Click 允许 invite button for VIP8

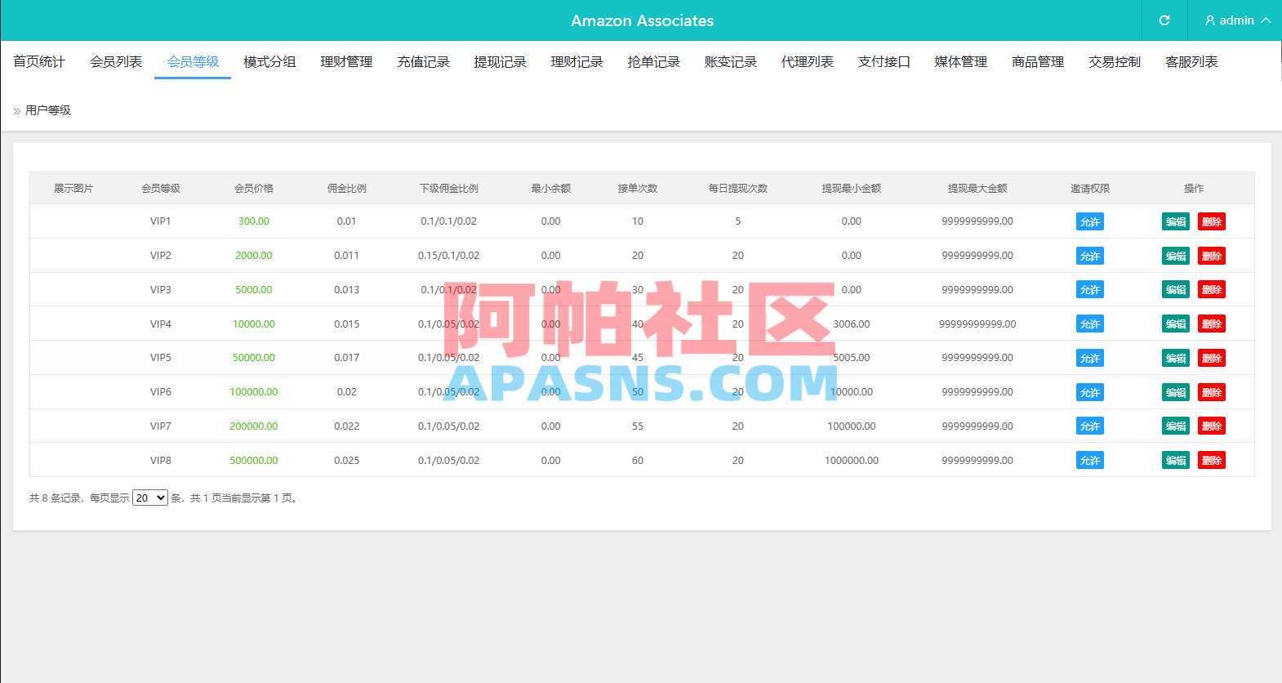coord(1090,461)
